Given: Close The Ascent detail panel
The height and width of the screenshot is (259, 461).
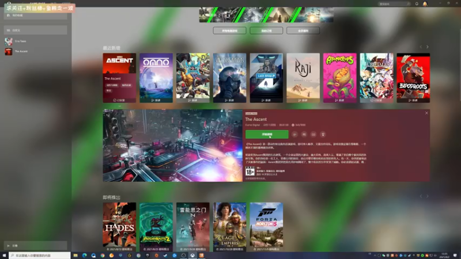Looking at the screenshot, I should coord(426,113).
